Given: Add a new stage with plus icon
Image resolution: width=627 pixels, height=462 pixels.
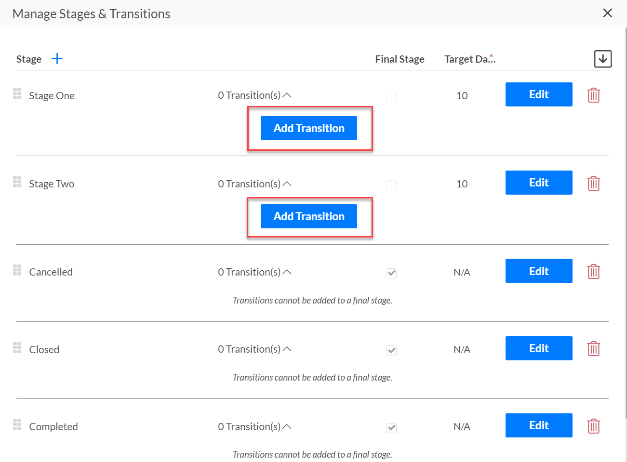Looking at the screenshot, I should pyautogui.click(x=57, y=59).
